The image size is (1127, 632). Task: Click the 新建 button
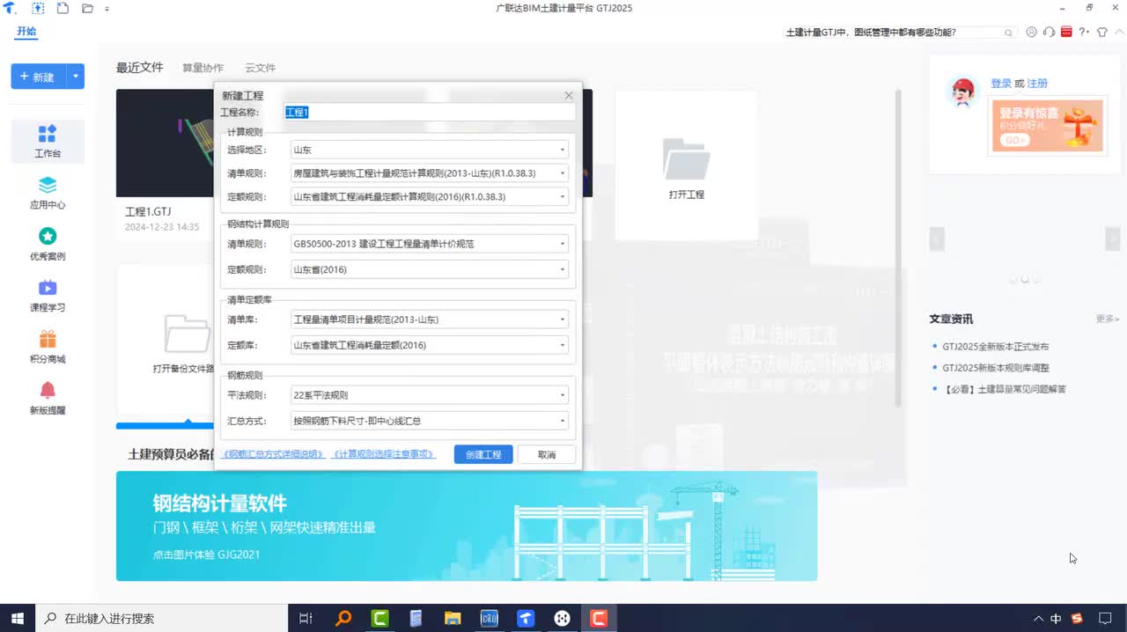38,77
